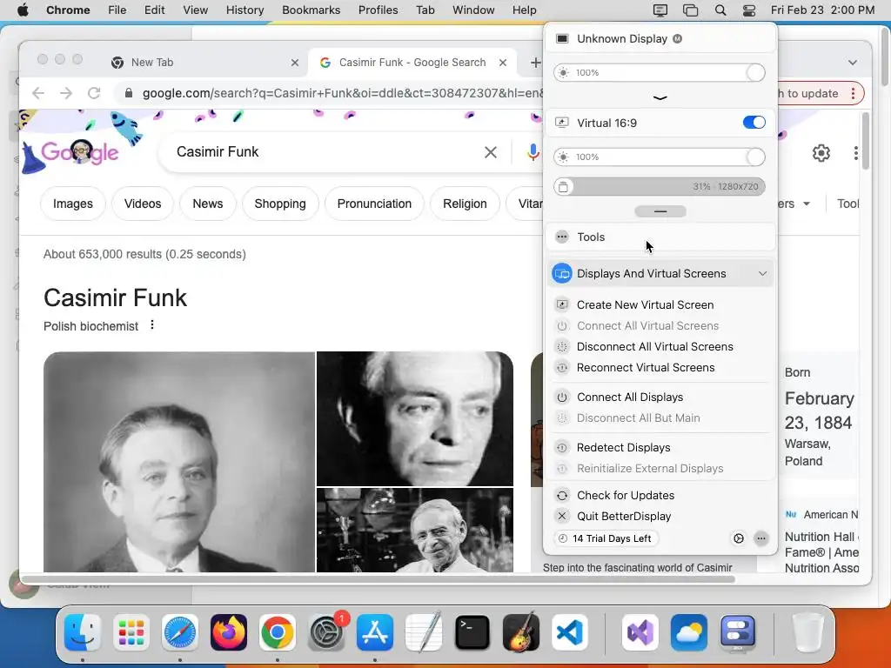Image resolution: width=891 pixels, height=668 pixels.
Task: Launch Firefox from the Dock
Action: click(229, 632)
